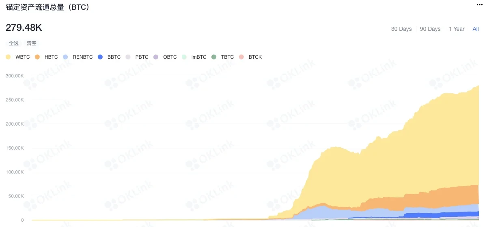Select the All time range
Viewport: 487px width, 227px height.
[476, 29]
